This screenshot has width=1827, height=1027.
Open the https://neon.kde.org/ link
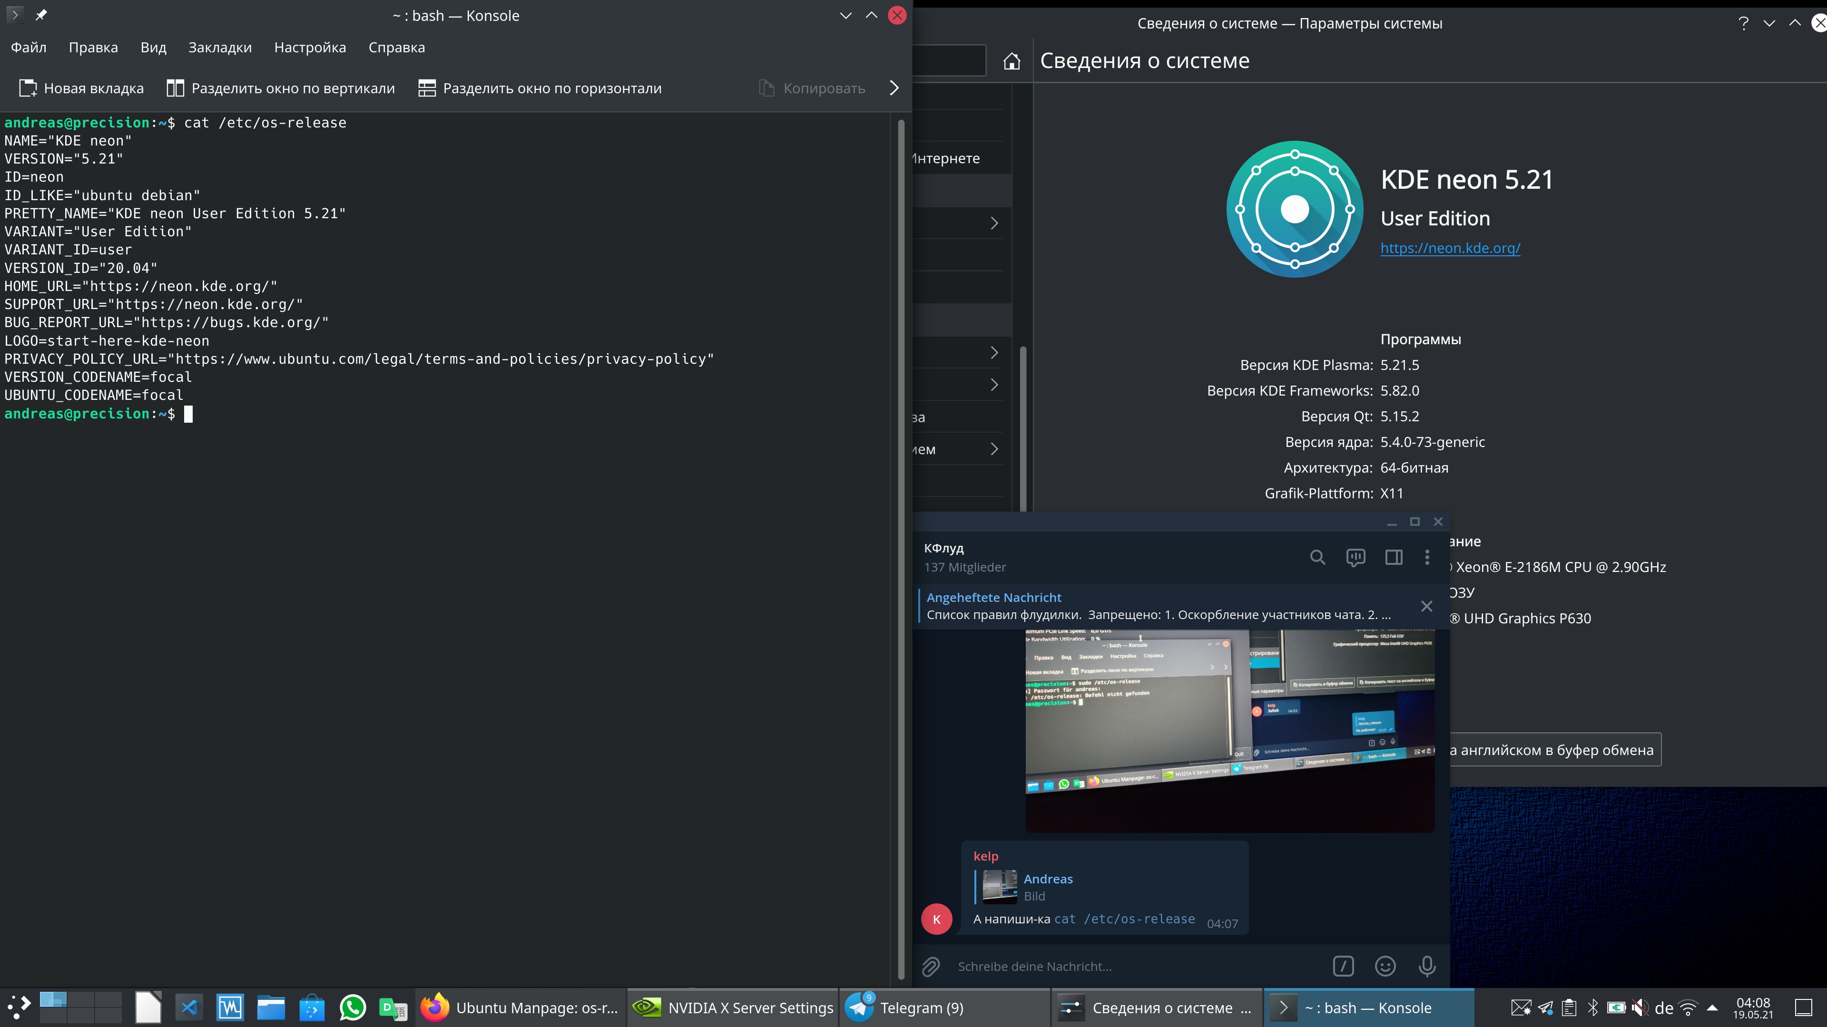click(1450, 248)
